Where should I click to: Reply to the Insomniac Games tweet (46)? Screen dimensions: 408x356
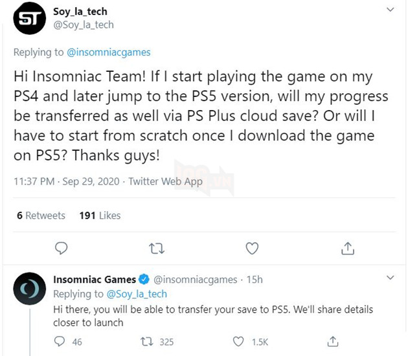point(60,341)
